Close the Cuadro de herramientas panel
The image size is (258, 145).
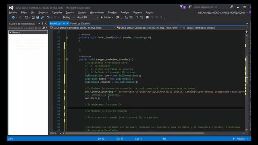(46, 24)
